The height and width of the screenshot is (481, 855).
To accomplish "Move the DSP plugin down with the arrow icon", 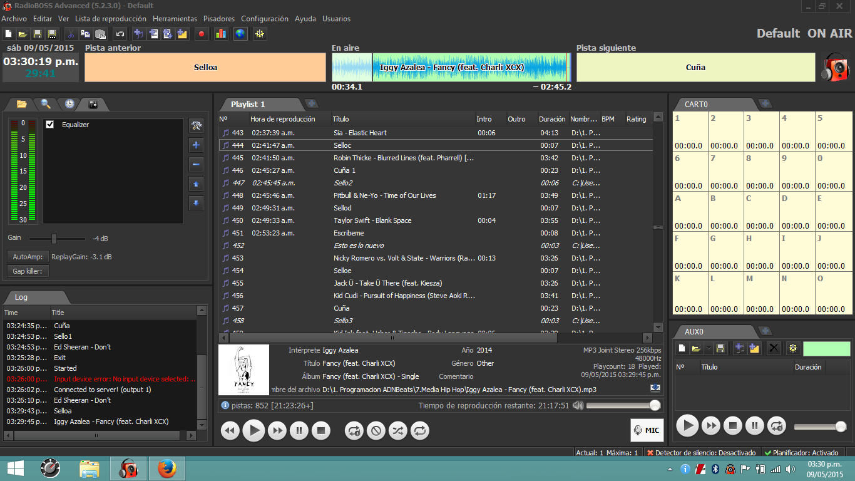I will pyautogui.click(x=196, y=204).
